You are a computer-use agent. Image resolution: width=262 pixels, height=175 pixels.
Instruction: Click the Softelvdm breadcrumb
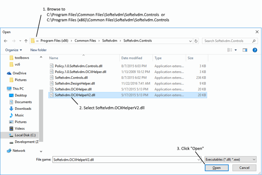(110, 41)
